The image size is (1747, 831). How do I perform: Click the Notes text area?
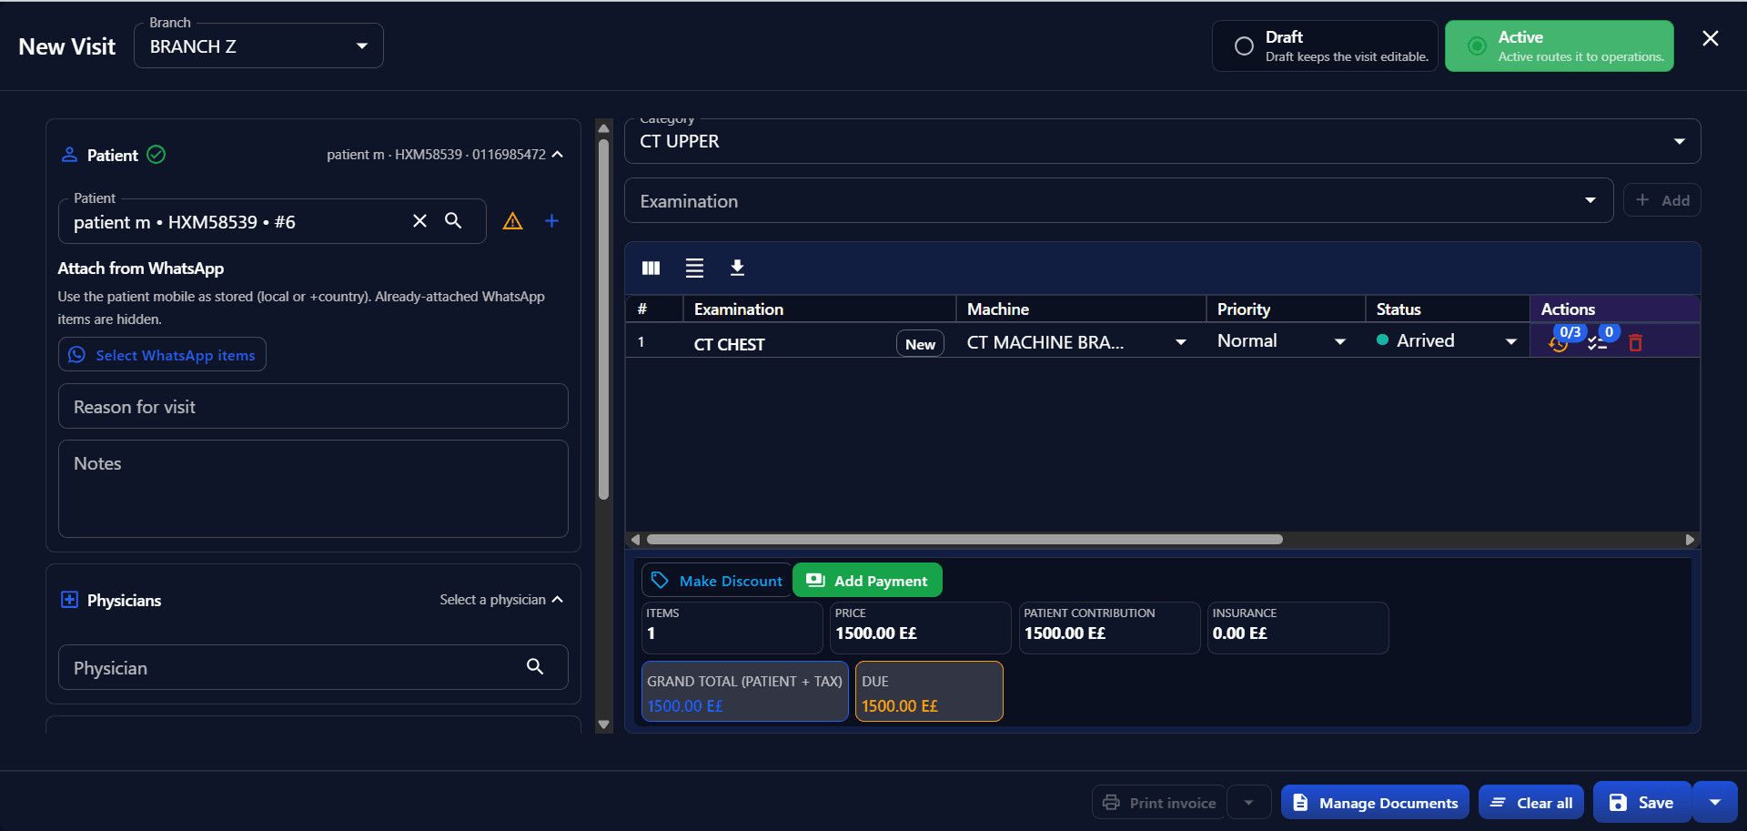313,489
